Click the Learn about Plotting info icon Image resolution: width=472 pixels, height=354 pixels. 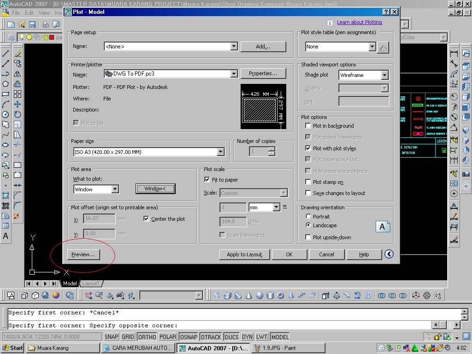[x=330, y=23]
